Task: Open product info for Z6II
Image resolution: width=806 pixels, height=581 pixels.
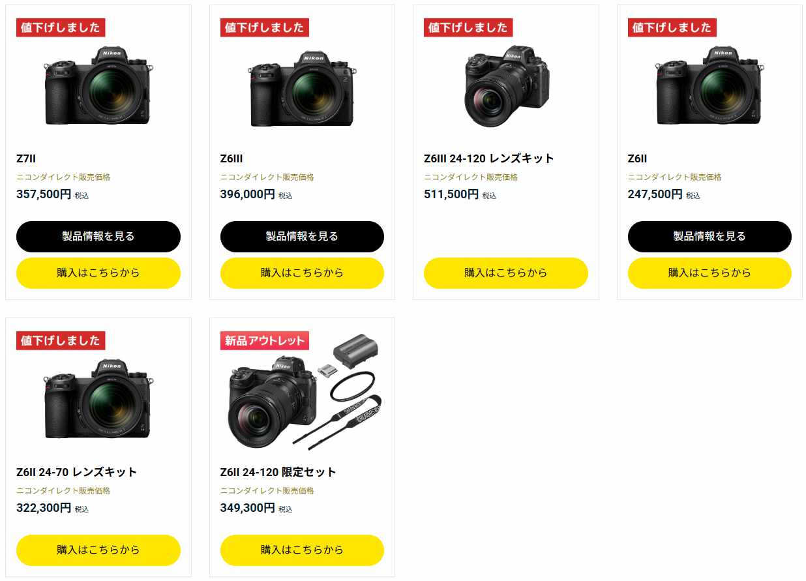Action: coord(709,237)
